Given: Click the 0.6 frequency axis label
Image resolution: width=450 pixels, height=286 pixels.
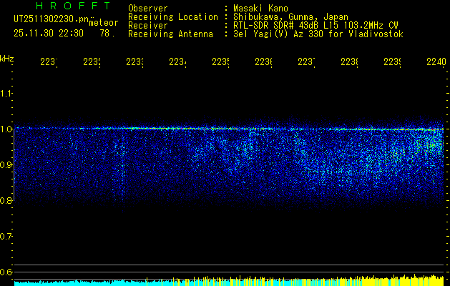Looking at the screenshot, I should [6, 272].
